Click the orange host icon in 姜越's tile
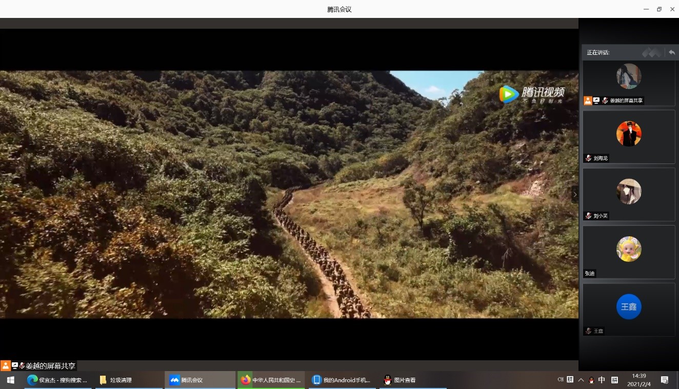Screen dimensions: 679x389 pyautogui.click(x=588, y=100)
